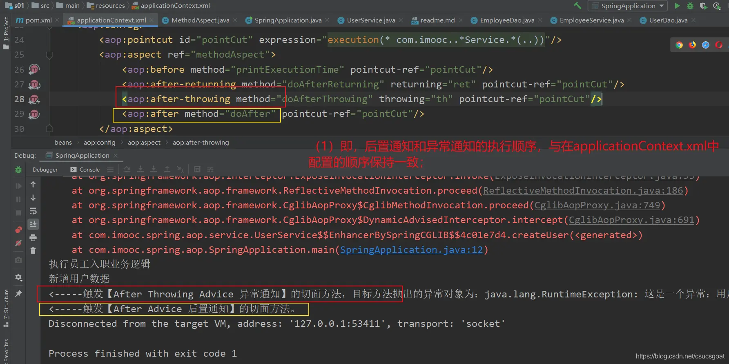The height and width of the screenshot is (364, 729).
Task: Switch to the SpringApplication.java editor tab
Action: 288,20
